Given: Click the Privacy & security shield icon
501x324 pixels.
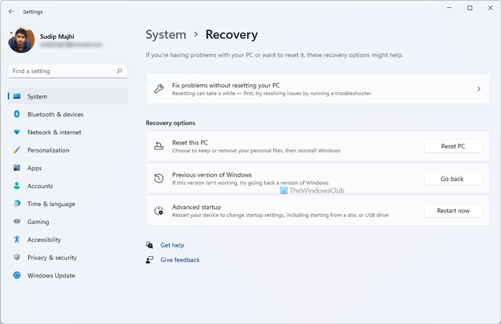Looking at the screenshot, I should (x=16, y=257).
